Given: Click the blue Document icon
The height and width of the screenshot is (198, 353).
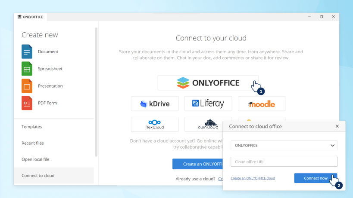Looking at the screenshot, I should coord(27,52).
